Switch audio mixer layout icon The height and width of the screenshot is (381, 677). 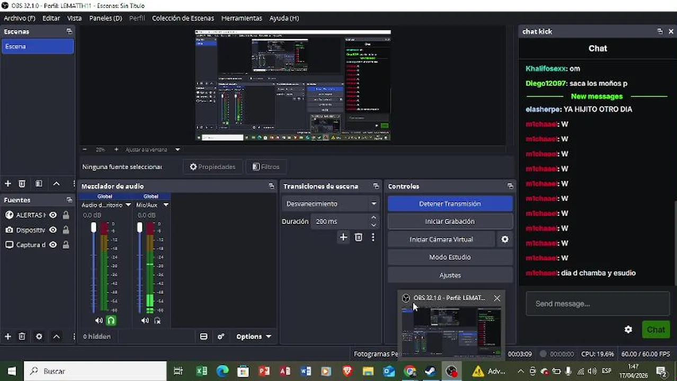203,337
